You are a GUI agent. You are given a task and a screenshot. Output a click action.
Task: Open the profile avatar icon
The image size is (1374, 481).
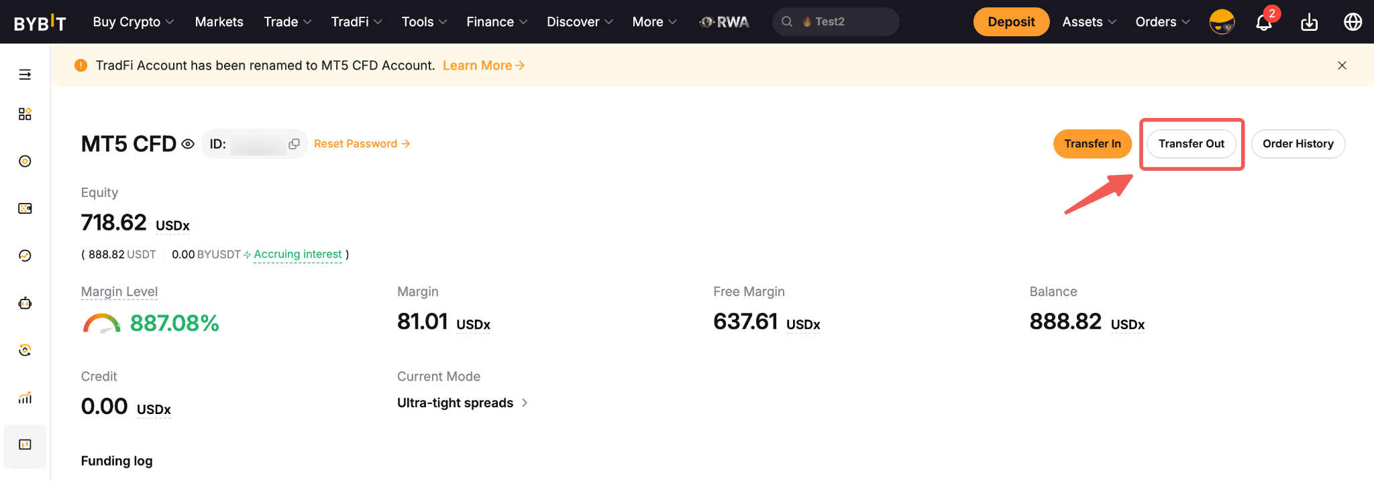tap(1222, 22)
